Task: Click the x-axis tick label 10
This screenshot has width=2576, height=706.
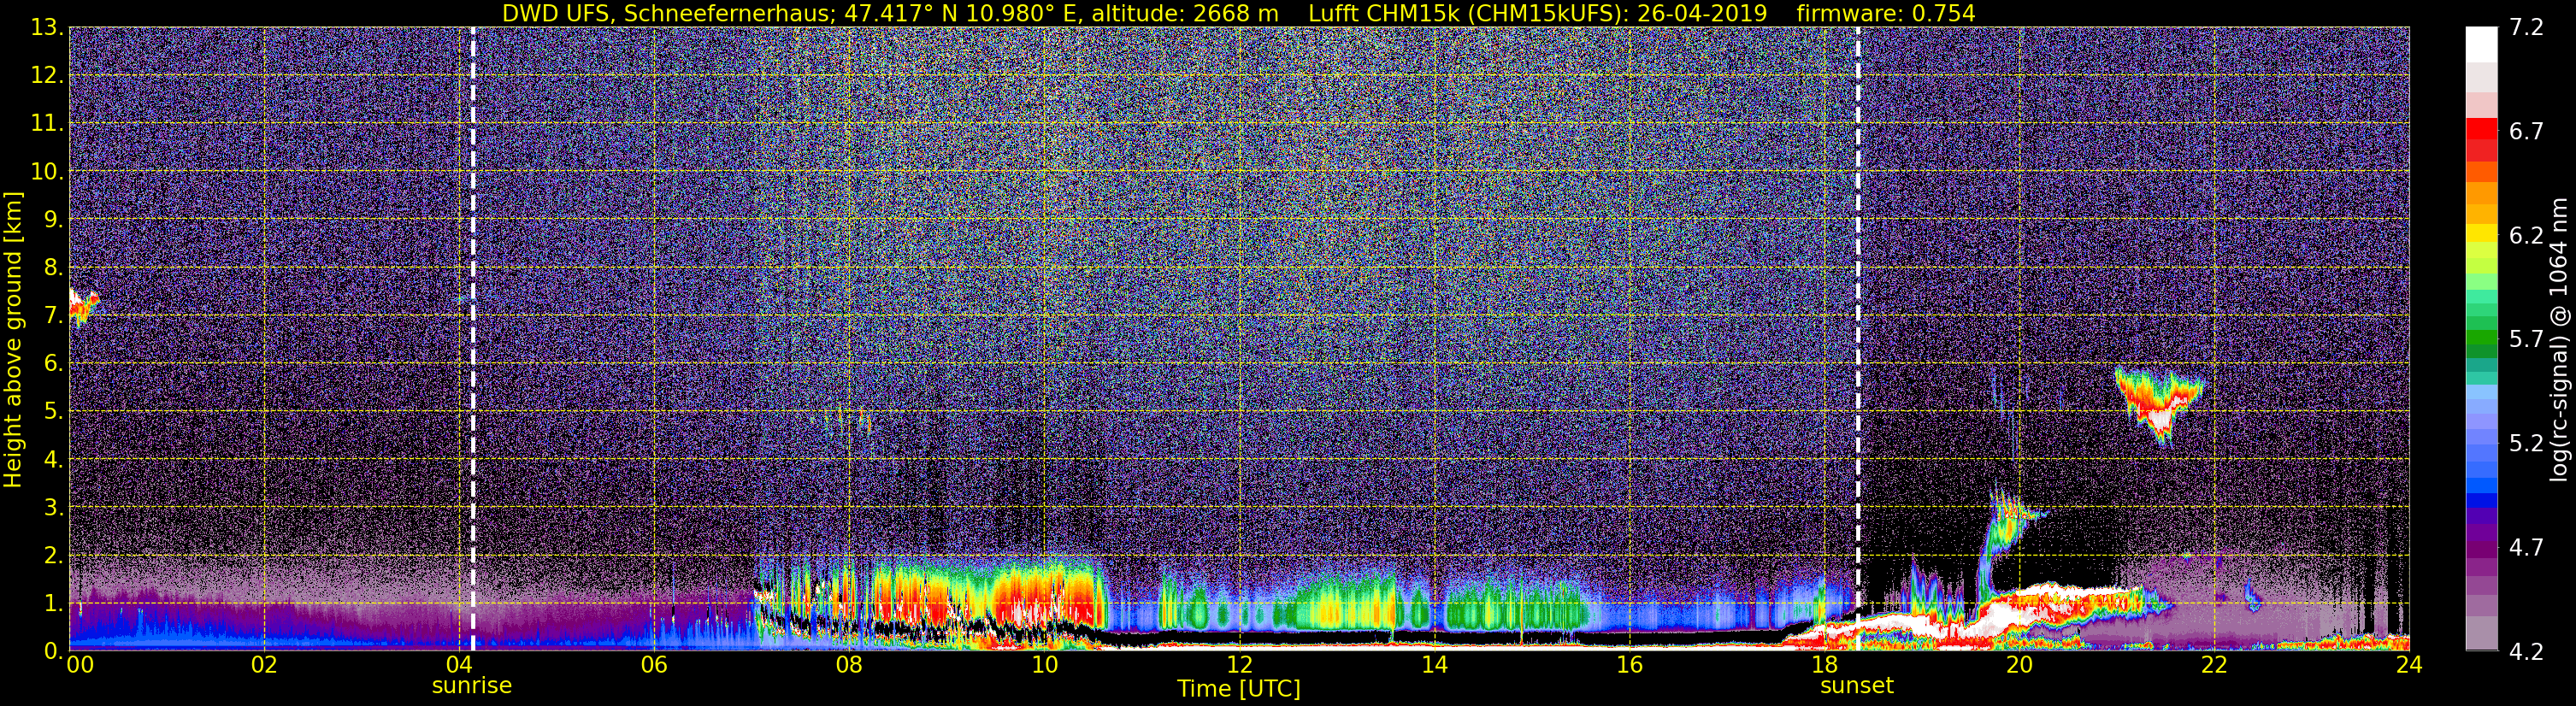Action: click(1044, 665)
